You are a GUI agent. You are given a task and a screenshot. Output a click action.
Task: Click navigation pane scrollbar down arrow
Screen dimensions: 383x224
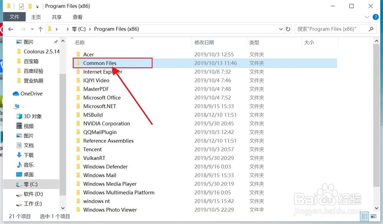pyautogui.click(x=63, y=208)
